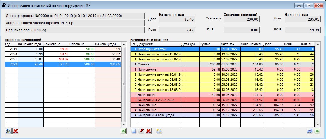
Task: Click the payments table scroll up arrow
Action: pos(317,44)
